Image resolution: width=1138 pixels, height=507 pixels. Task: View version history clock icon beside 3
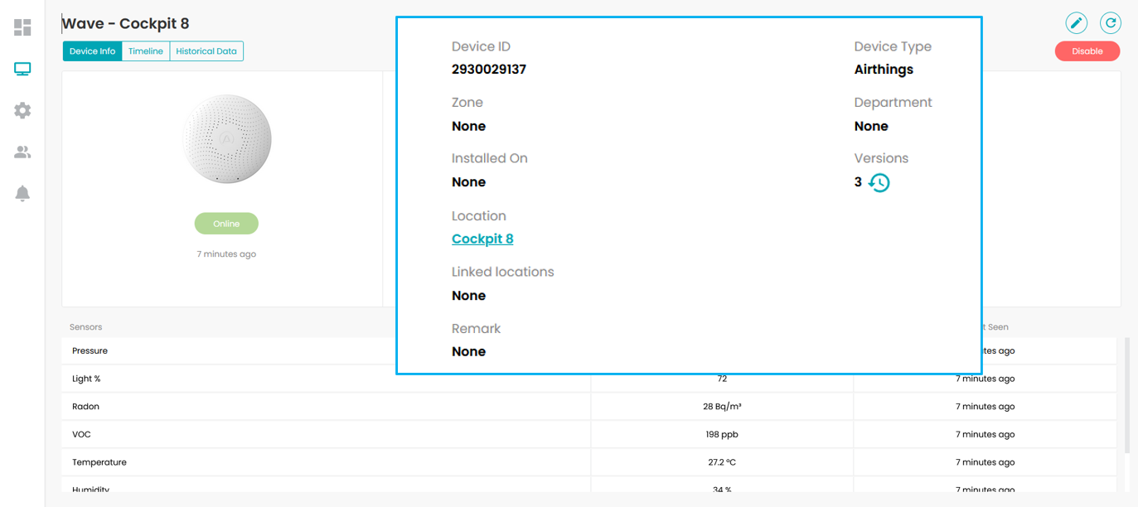879,182
